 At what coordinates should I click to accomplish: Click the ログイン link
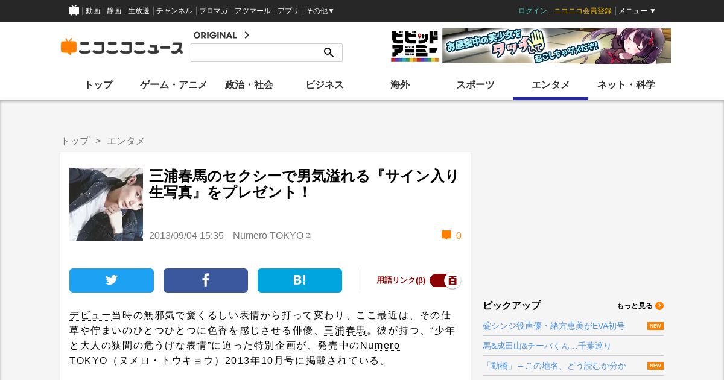pyautogui.click(x=533, y=11)
